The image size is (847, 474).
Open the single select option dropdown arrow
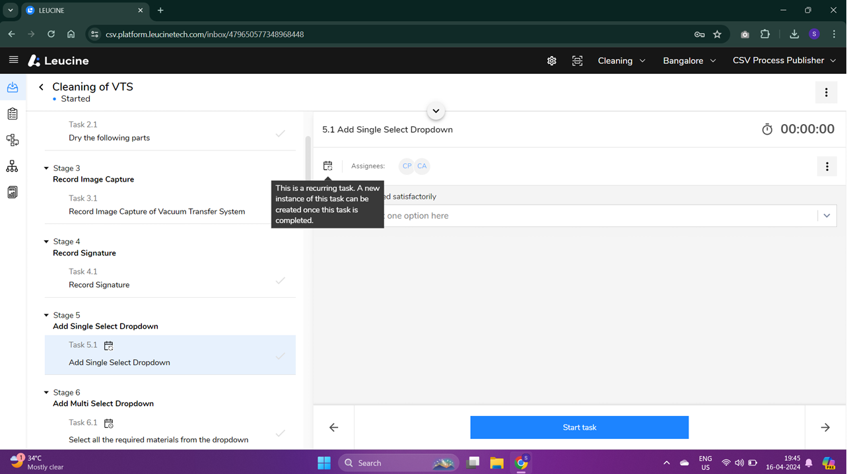(827, 216)
